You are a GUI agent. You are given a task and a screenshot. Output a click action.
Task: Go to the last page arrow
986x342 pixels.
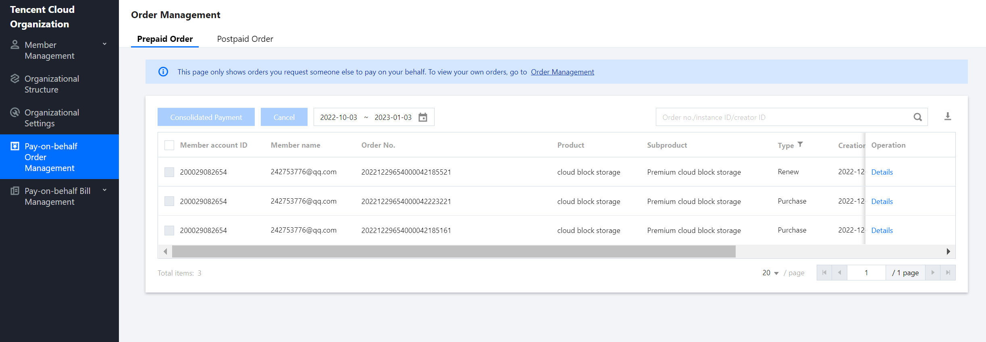tap(948, 273)
